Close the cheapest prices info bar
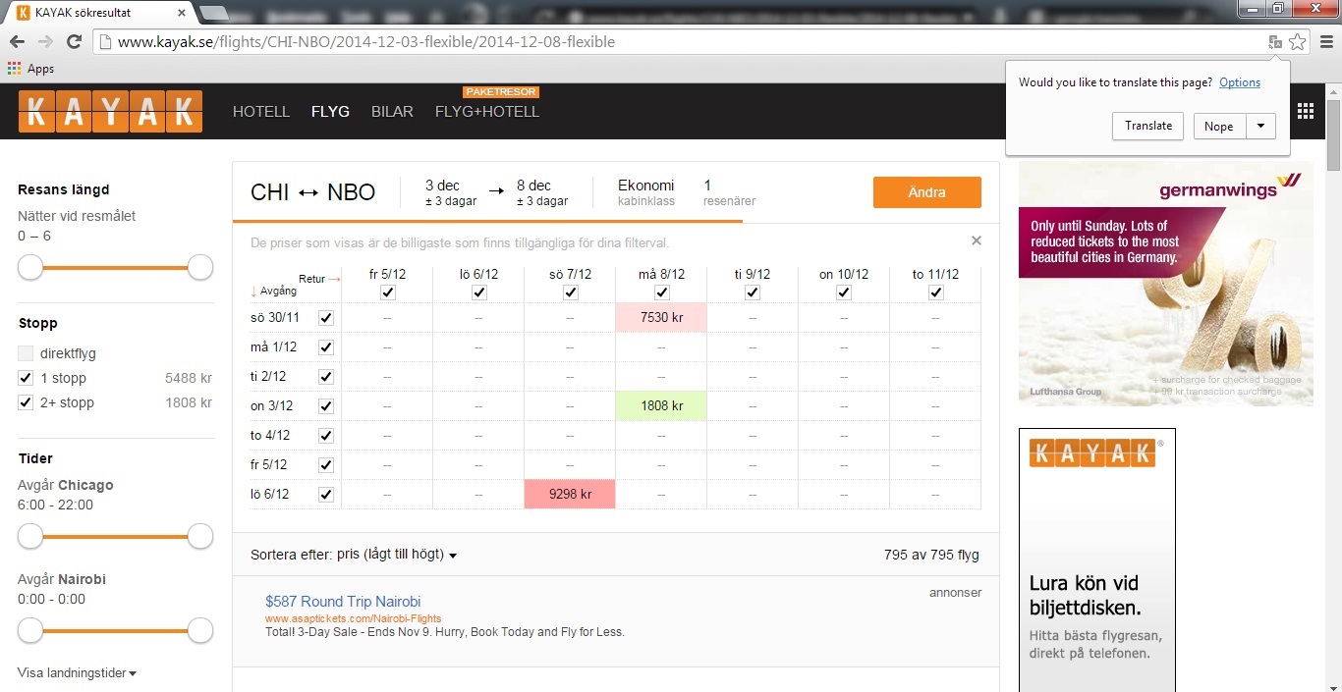The height and width of the screenshot is (692, 1342). pos(976,240)
